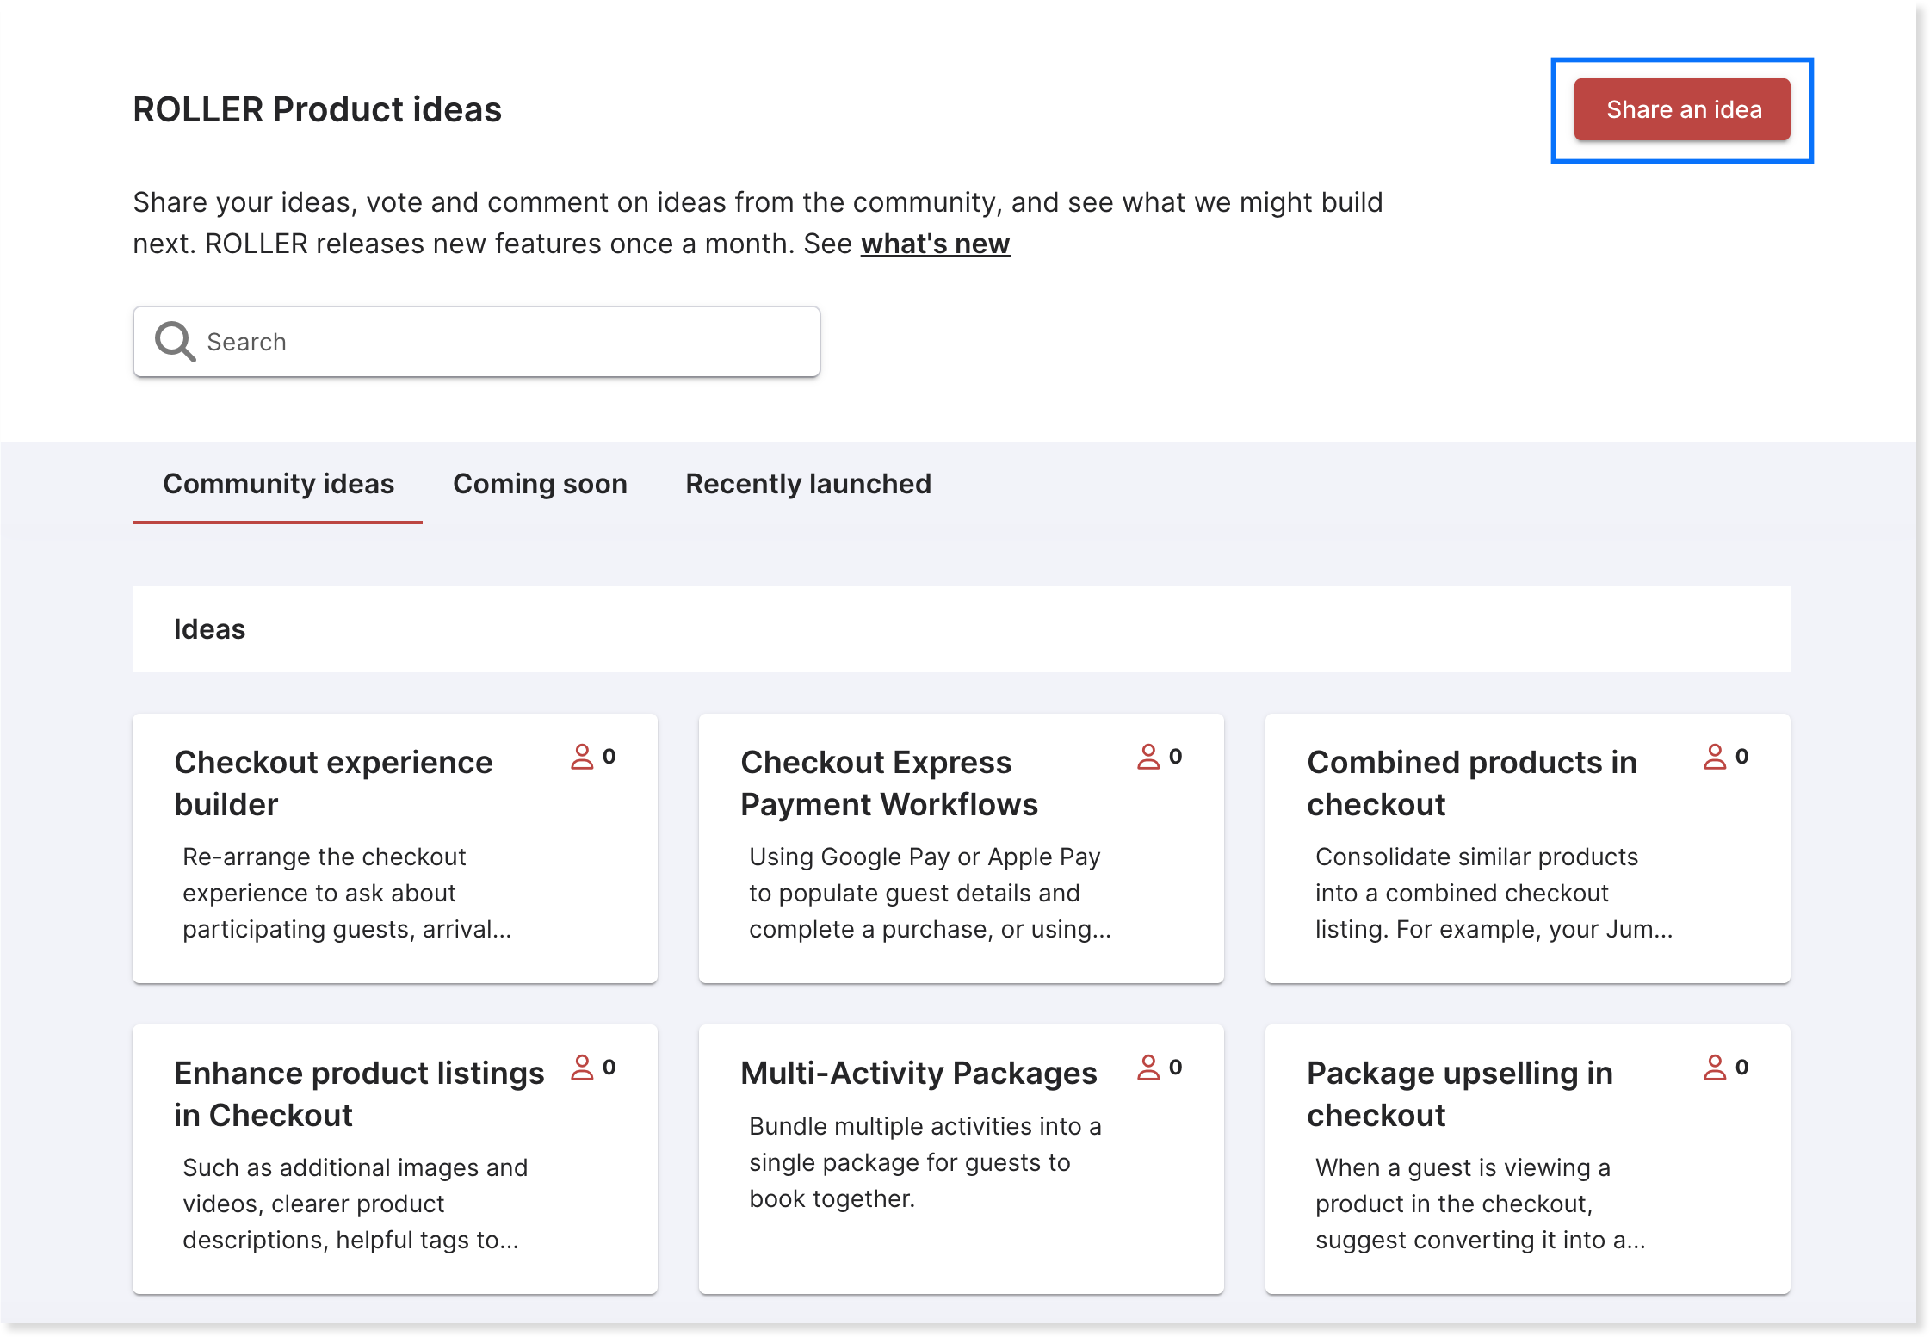Open the what's new link
This screenshot has width=1930, height=1337.
(935, 244)
